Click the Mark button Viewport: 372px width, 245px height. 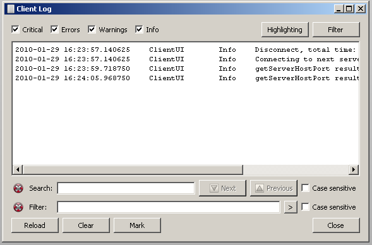[137, 225]
